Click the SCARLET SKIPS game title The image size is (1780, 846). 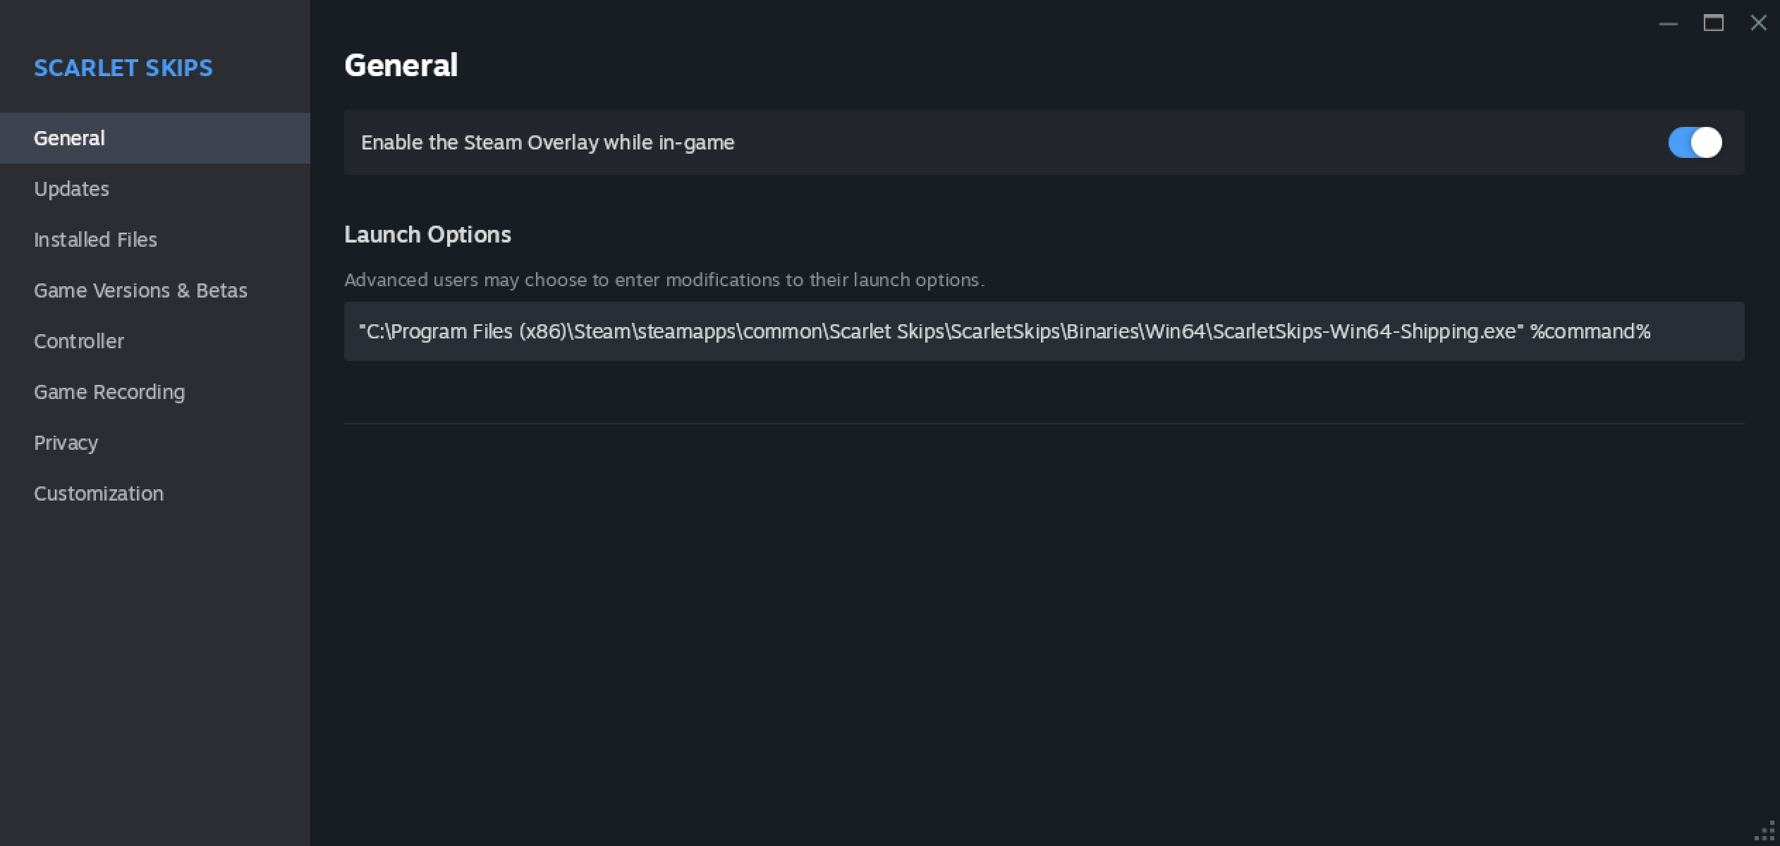(123, 68)
